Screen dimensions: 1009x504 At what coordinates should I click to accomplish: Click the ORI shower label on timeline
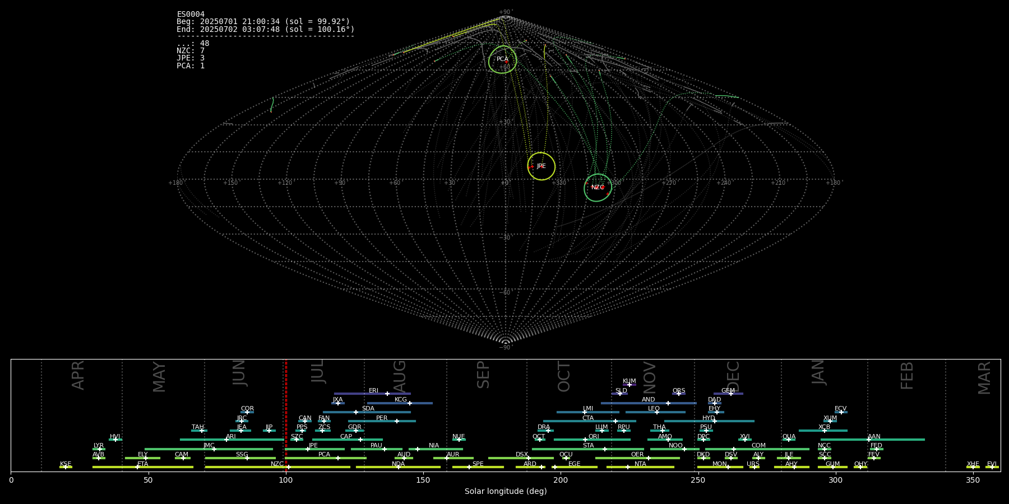click(x=594, y=437)
